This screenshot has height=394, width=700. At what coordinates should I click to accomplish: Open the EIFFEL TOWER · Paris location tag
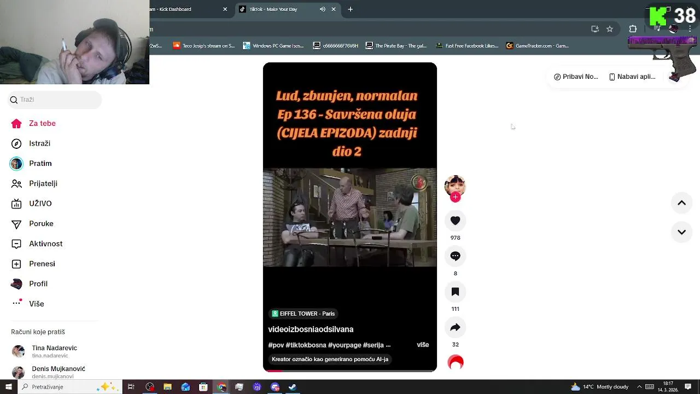pyautogui.click(x=304, y=314)
